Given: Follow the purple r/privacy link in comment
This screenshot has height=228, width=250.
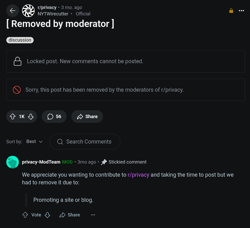Looking at the screenshot, I should click(x=138, y=175).
